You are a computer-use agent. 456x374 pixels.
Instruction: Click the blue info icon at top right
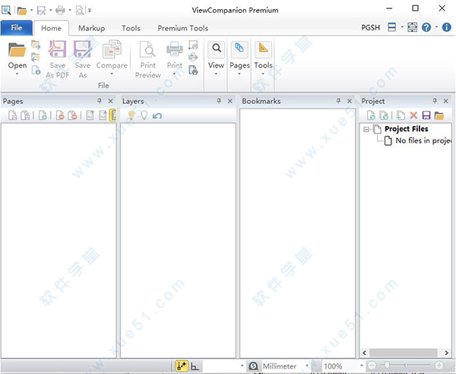446,28
